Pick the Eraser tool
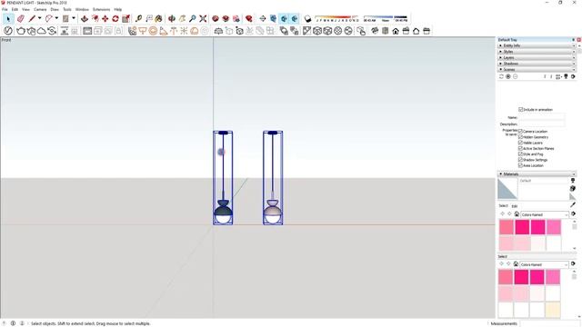 tap(20, 18)
